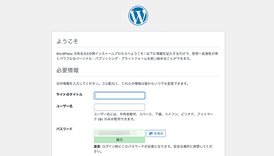The image size is (274, 156).
Task: Click into the ユーザー名 input box
Action: click(119, 107)
